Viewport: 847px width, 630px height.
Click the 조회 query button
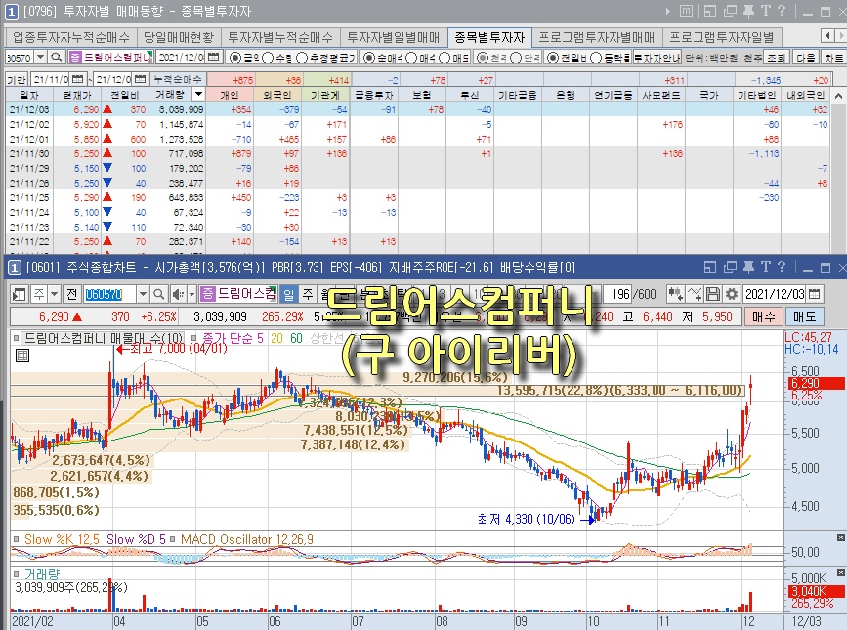click(777, 57)
